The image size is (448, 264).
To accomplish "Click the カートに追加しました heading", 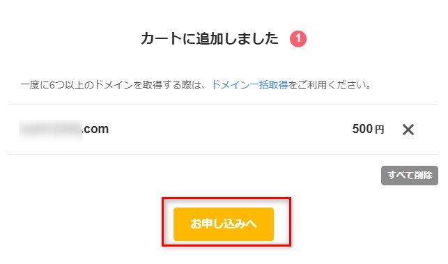I will coord(210,38).
